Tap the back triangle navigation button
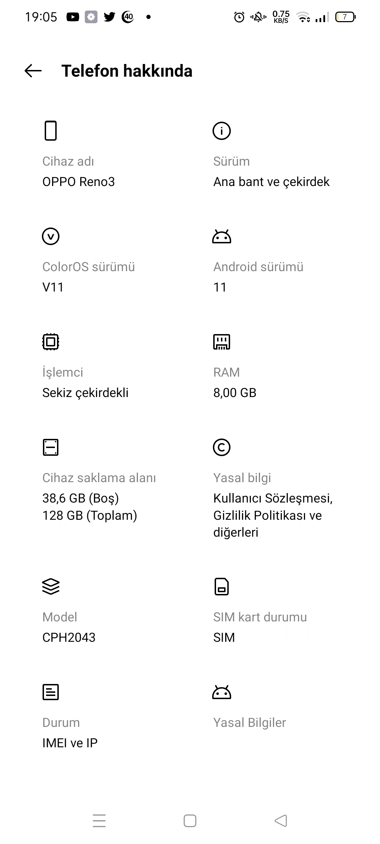 pyautogui.click(x=281, y=821)
